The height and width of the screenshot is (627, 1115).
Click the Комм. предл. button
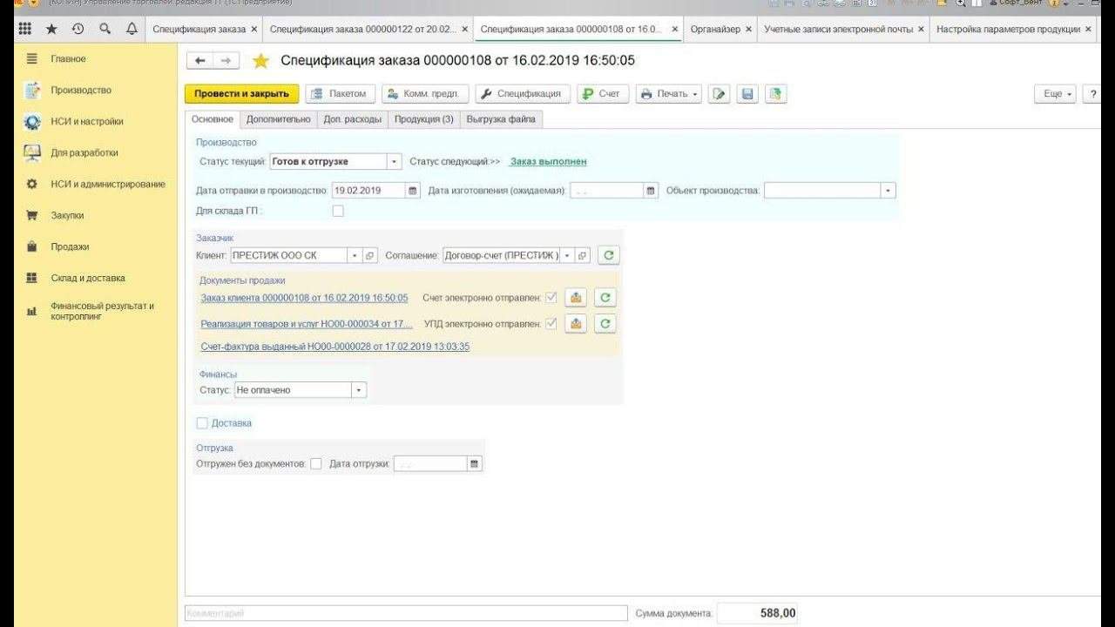[426, 94]
